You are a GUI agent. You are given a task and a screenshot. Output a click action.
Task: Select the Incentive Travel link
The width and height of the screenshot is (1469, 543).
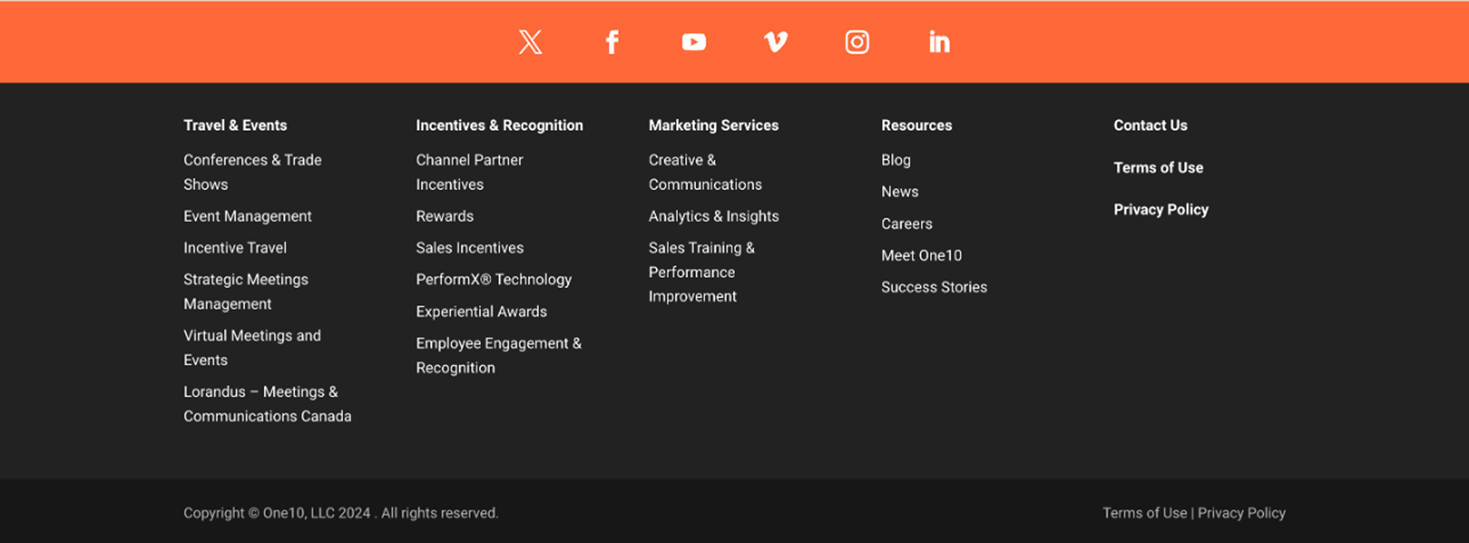point(235,248)
